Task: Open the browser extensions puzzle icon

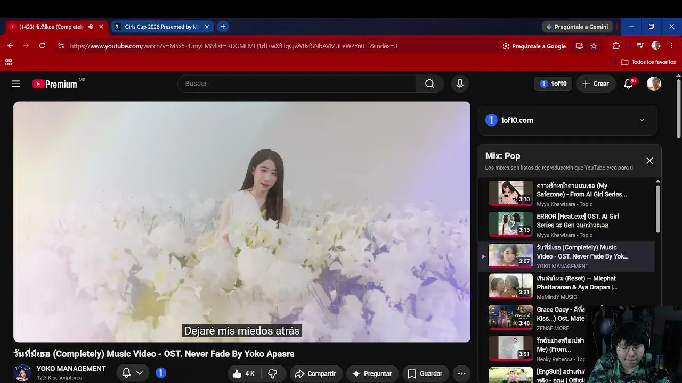Action: (x=616, y=46)
